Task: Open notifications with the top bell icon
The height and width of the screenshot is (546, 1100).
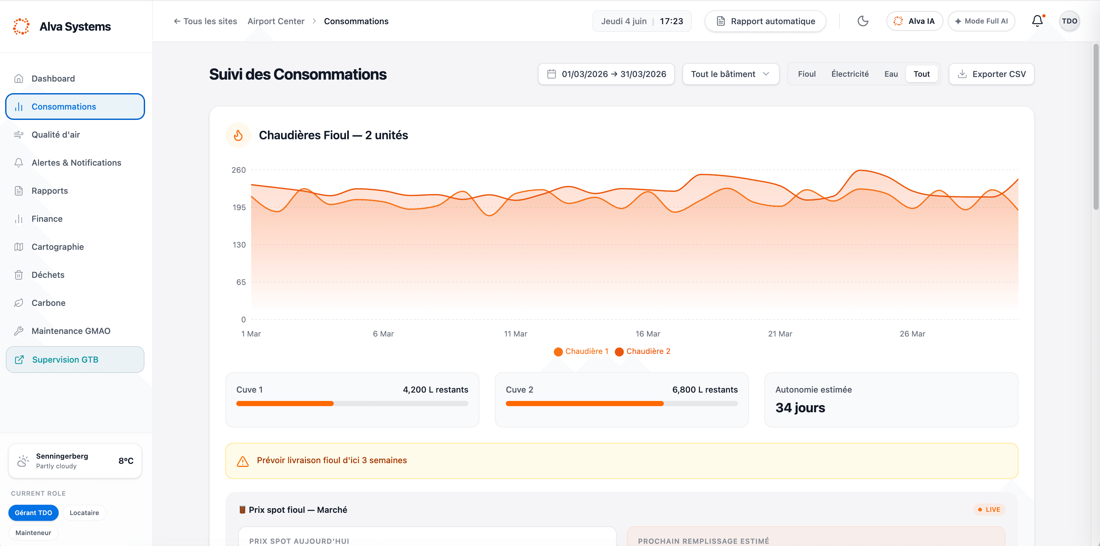Action: (x=1038, y=21)
